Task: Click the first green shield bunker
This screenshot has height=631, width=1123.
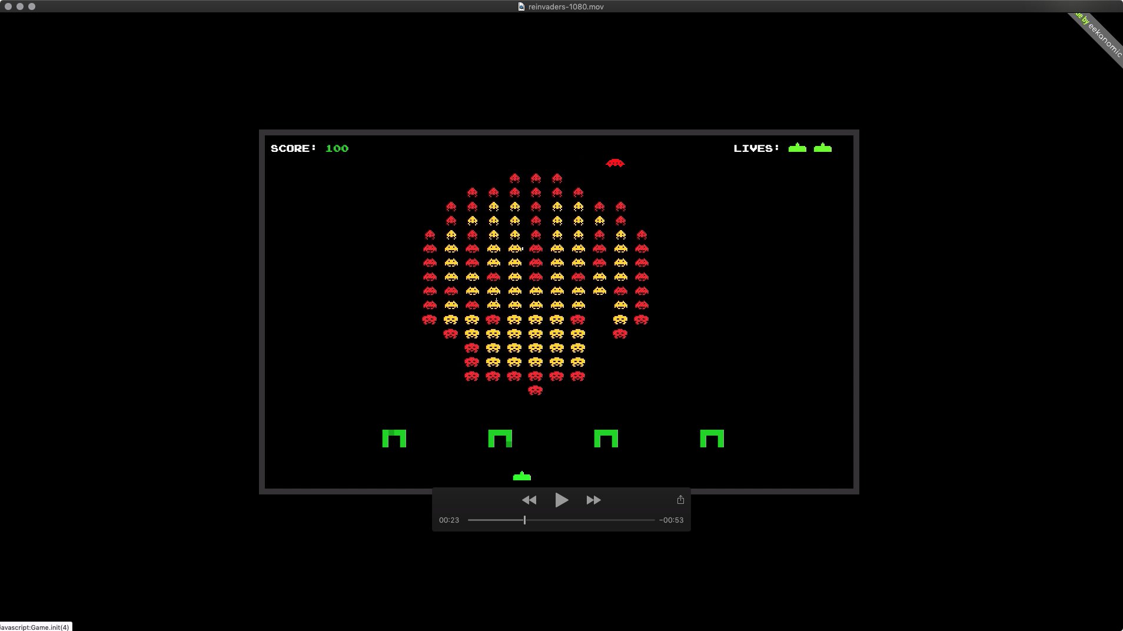Action: tap(394, 439)
